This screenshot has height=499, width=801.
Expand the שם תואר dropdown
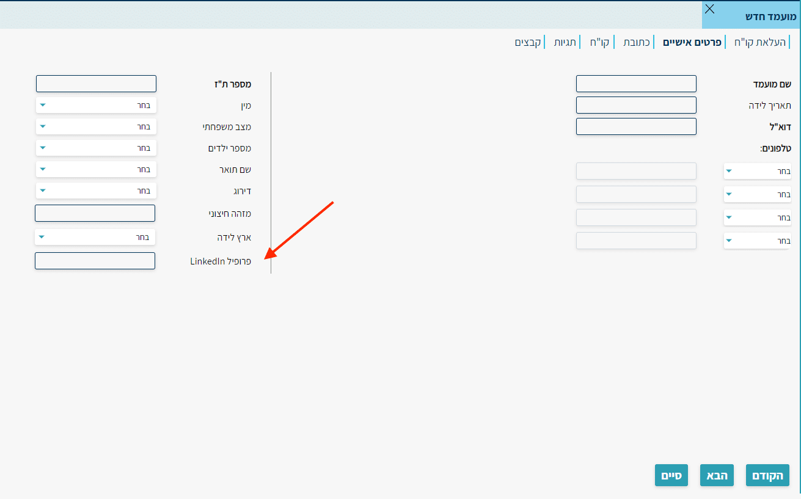[x=96, y=169]
